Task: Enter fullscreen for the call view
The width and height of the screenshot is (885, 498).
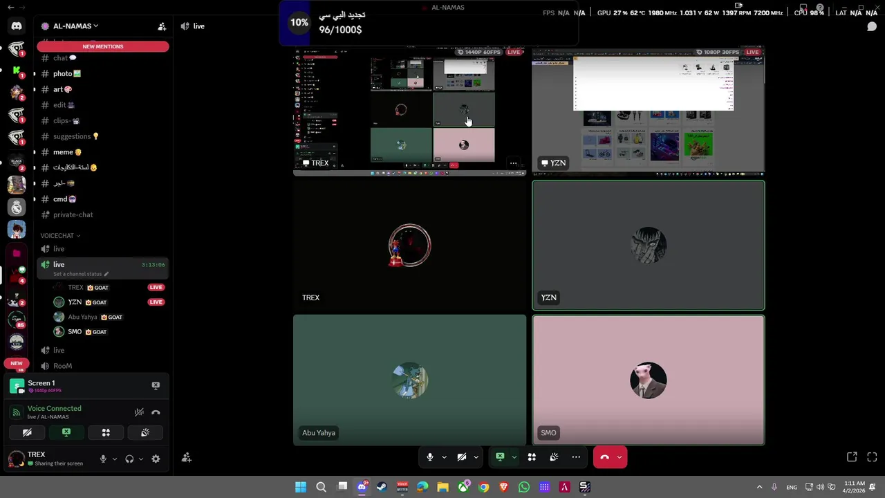Action: (872, 457)
